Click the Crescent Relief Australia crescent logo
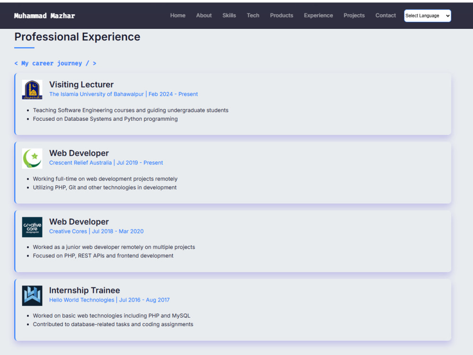Screen dimensions: 473x355 pos(32,159)
